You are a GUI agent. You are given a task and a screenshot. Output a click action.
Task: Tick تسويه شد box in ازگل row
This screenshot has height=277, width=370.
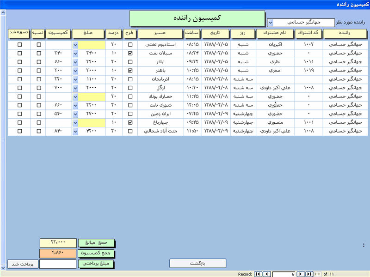[19, 88]
